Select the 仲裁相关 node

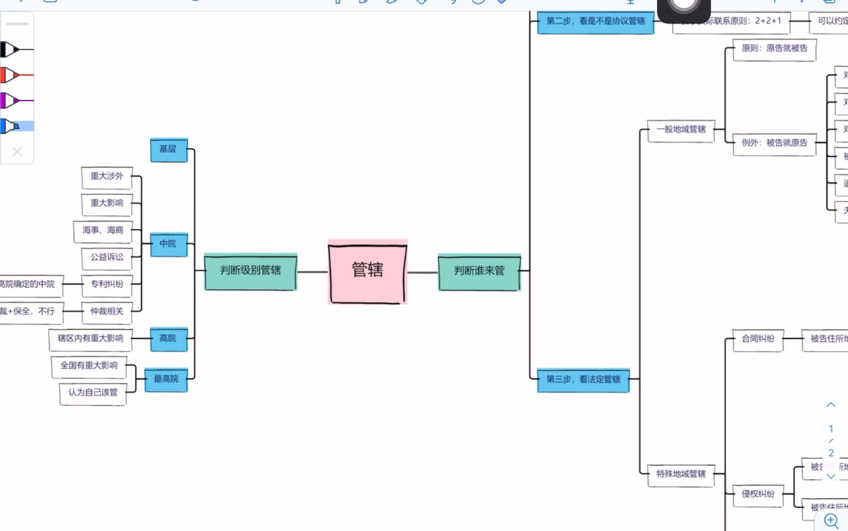(107, 313)
